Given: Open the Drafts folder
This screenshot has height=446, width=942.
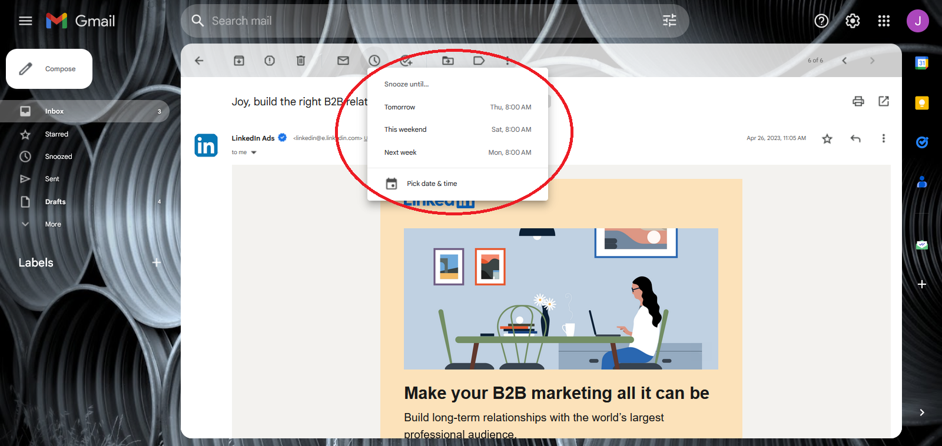Looking at the screenshot, I should pos(85,202).
